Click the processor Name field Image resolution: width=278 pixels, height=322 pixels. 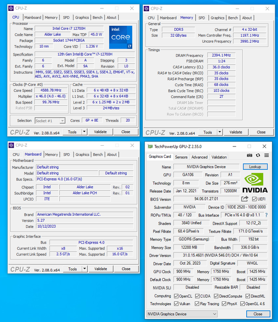pos(69,29)
